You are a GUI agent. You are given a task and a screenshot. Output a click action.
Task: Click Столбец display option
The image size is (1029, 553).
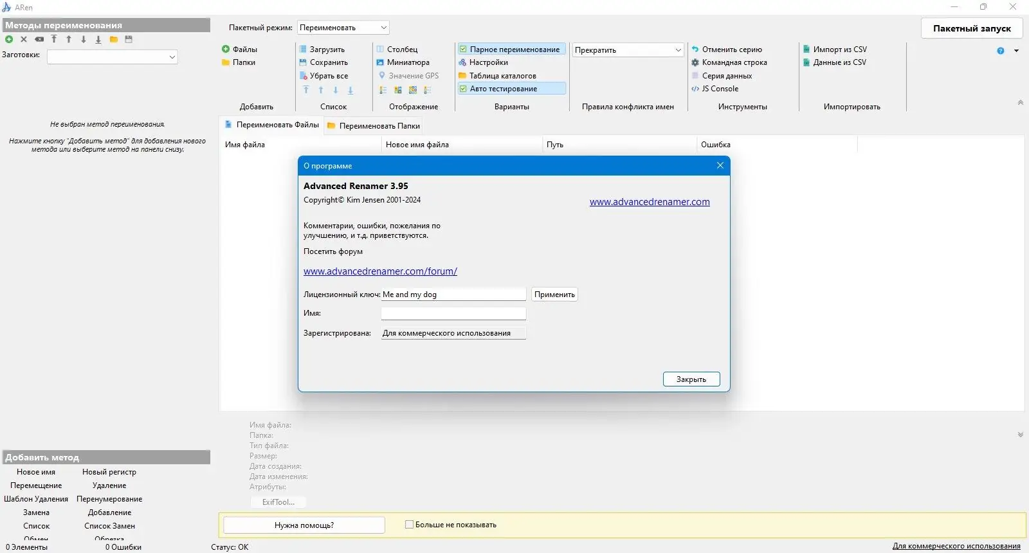coord(397,49)
